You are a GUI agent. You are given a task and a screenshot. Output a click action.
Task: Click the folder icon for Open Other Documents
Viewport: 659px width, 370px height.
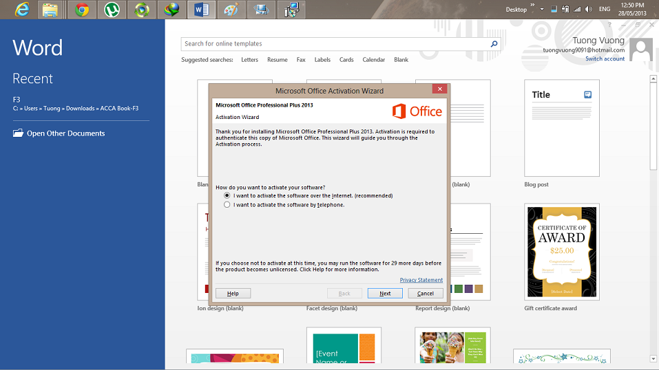(18, 133)
